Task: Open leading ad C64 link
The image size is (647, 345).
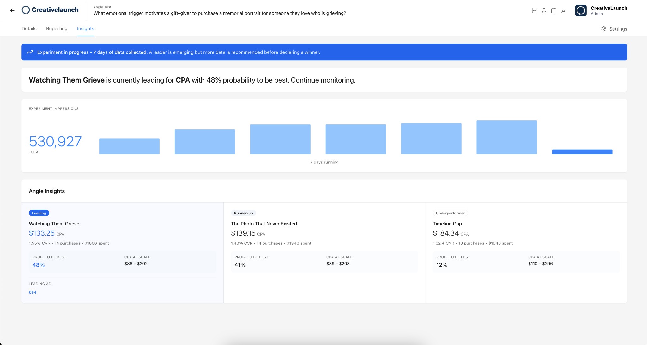Action: 33,293
